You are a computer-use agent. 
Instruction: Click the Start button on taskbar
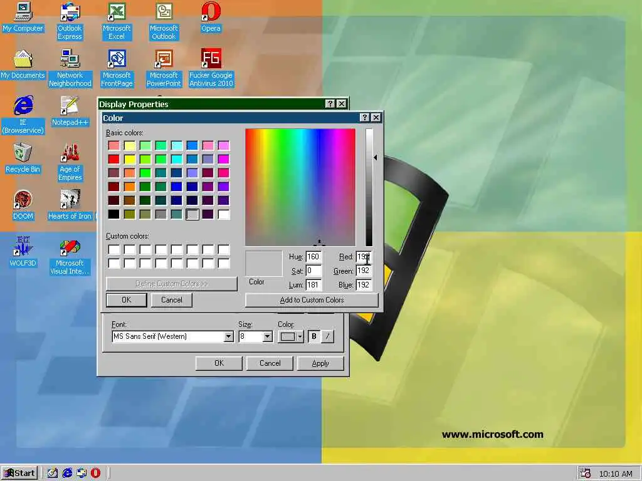pyautogui.click(x=19, y=473)
